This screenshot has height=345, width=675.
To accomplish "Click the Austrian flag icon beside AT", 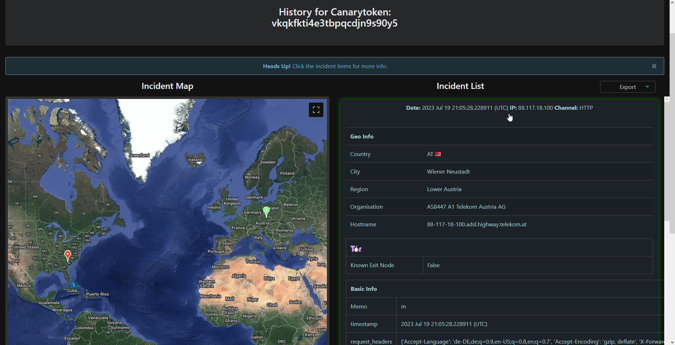I will [438, 154].
